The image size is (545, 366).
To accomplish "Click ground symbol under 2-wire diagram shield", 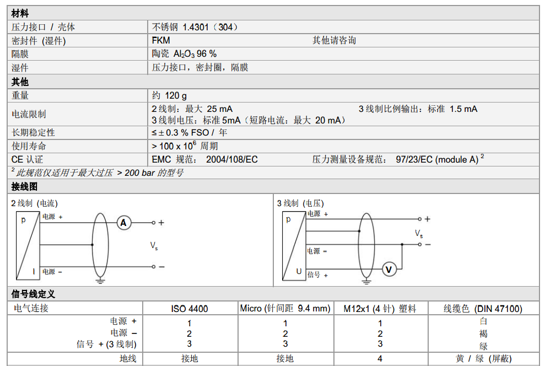I will click(x=100, y=281).
